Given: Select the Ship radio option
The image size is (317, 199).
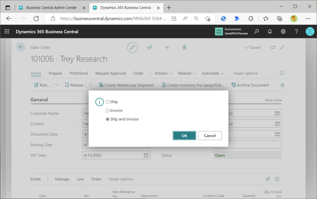Looking at the screenshot, I should (x=107, y=102).
